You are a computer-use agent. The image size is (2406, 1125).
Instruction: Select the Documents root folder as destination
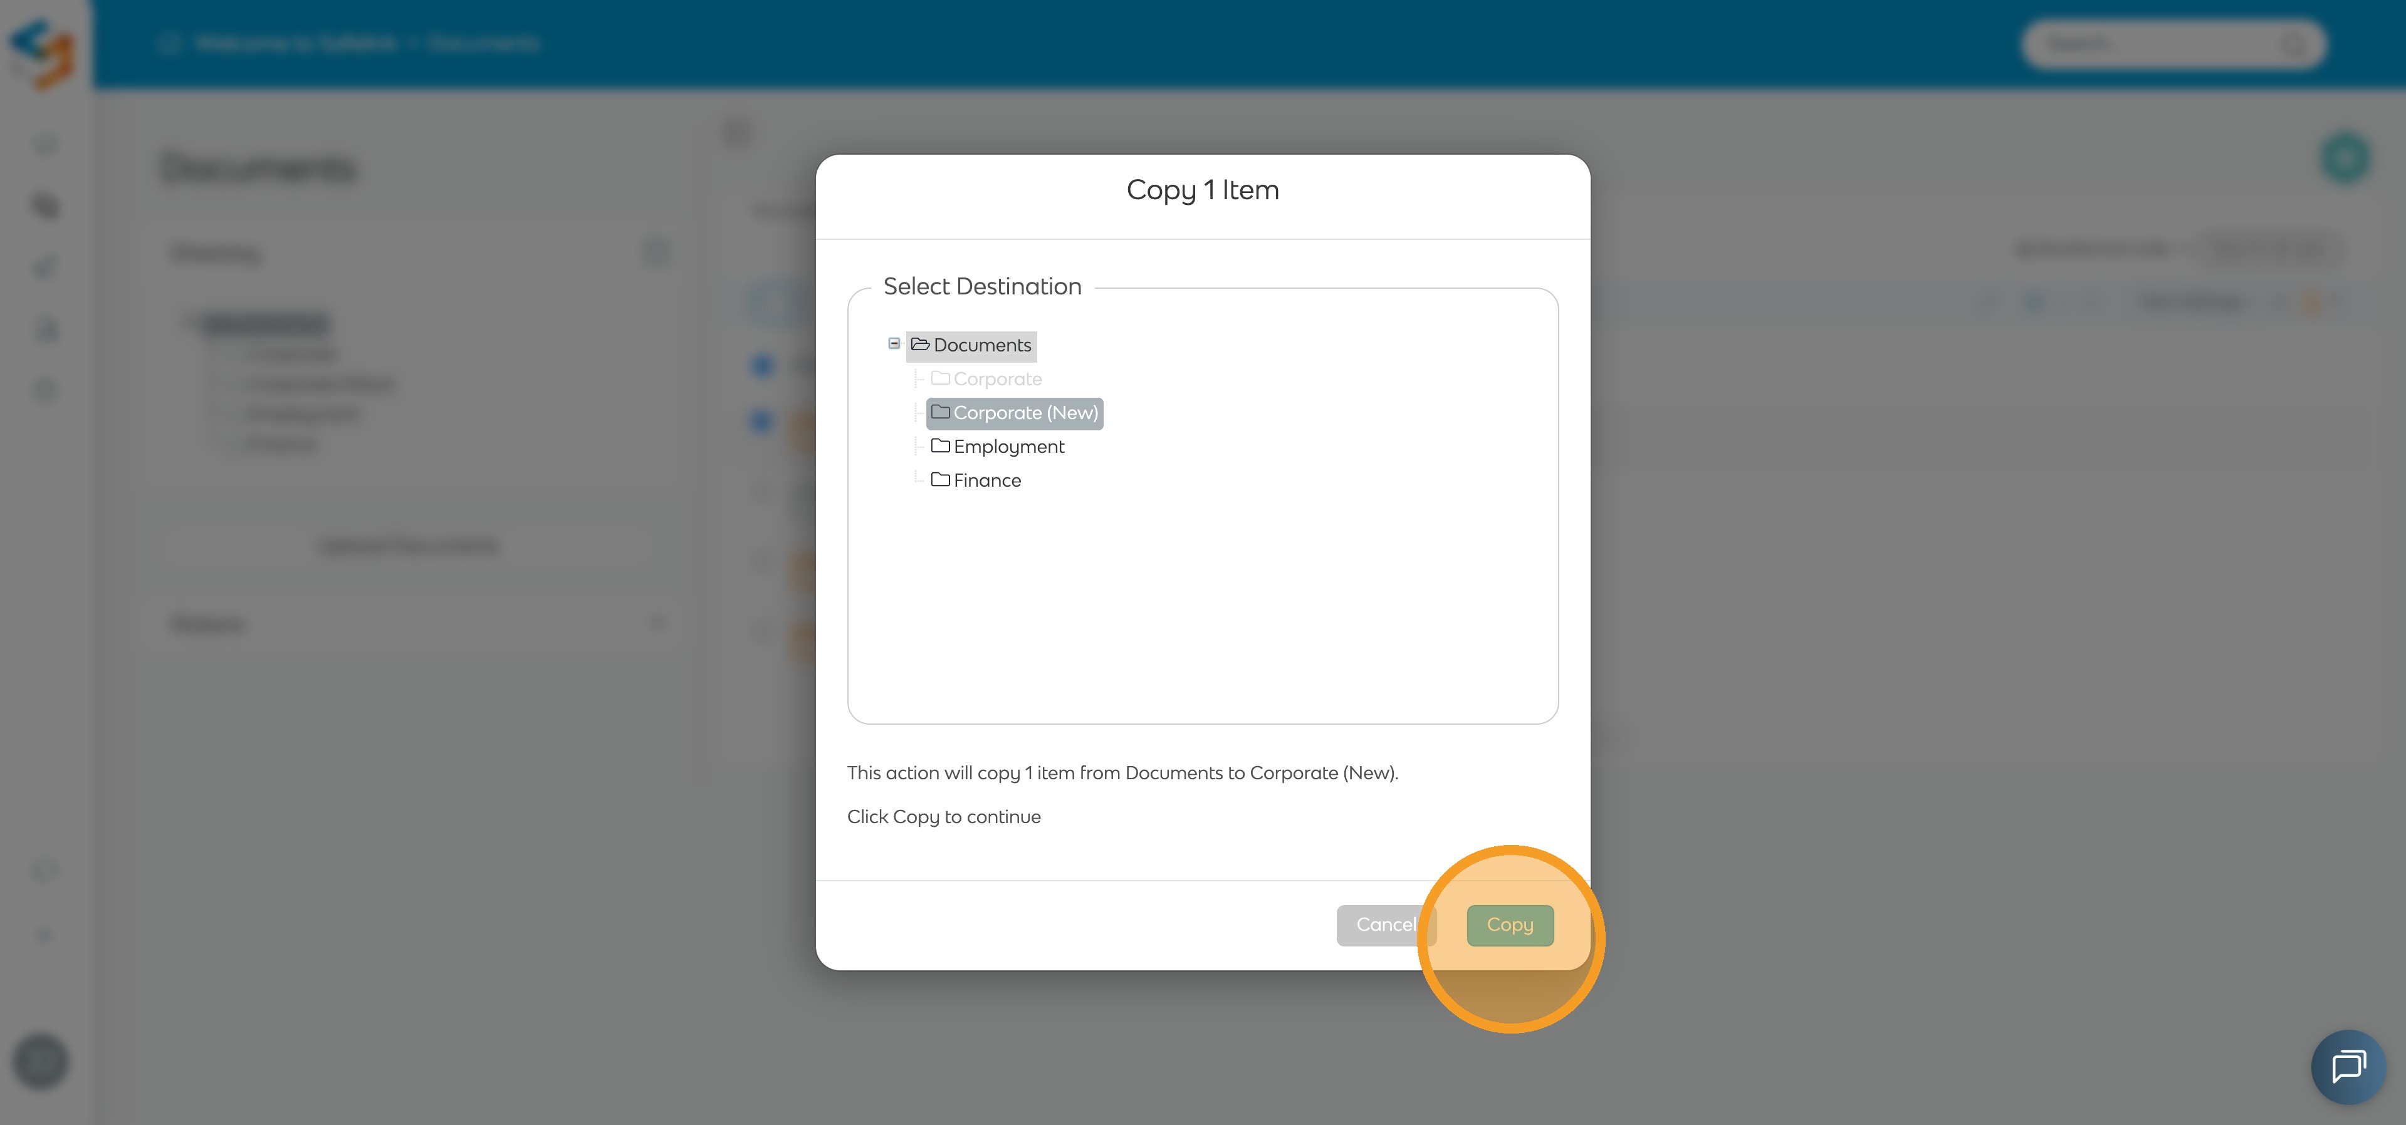[981, 345]
